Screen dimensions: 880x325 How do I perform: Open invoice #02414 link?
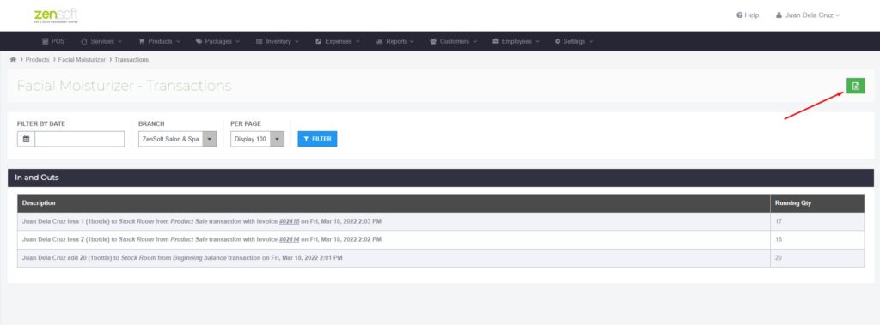(x=289, y=239)
